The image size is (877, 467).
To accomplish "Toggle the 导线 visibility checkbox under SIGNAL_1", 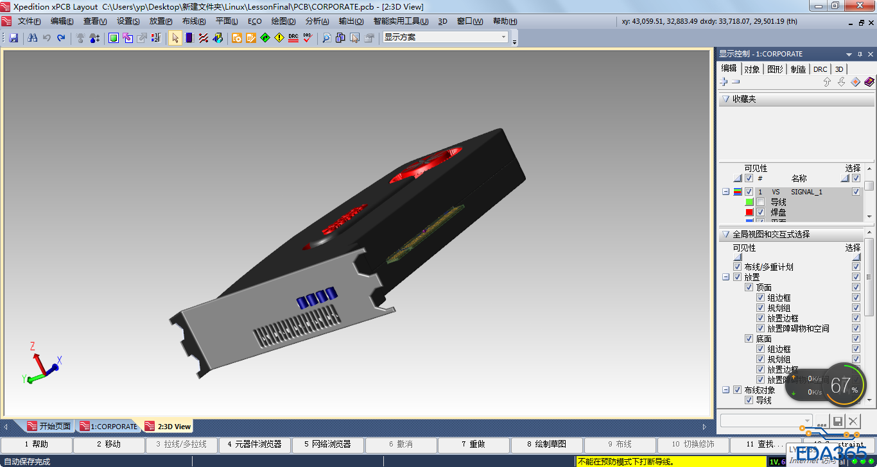I will coord(761,202).
